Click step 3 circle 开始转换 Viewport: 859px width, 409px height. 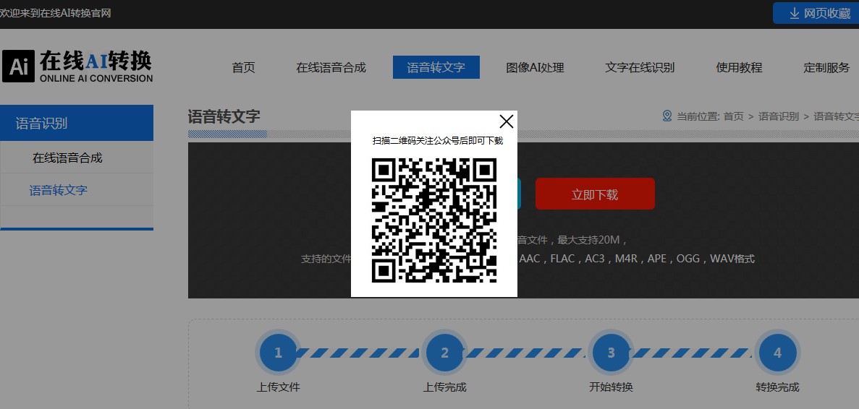611,353
